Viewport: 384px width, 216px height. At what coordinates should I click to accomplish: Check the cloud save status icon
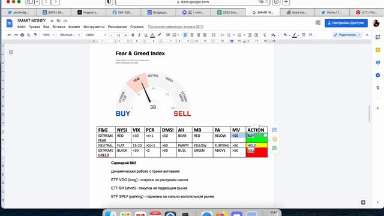65,21
